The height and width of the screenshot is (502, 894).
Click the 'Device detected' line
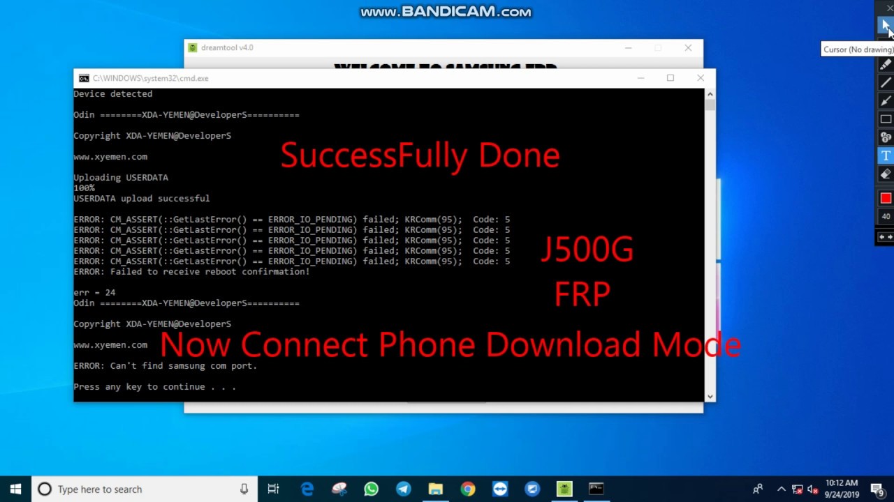112,93
